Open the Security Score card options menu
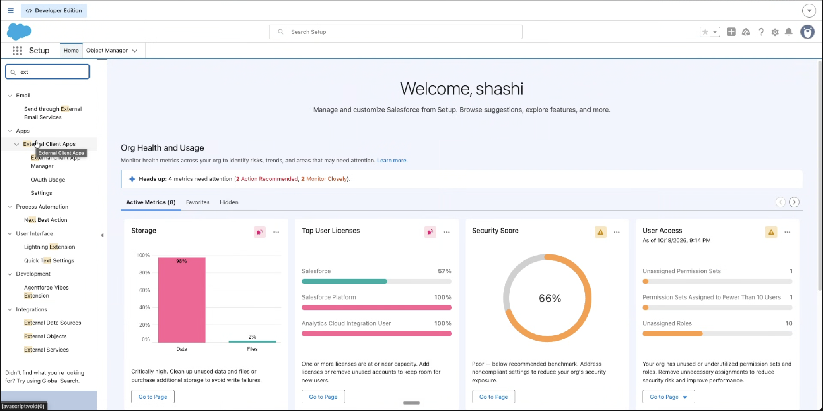This screenshot has width=823, height=411. 617,232
